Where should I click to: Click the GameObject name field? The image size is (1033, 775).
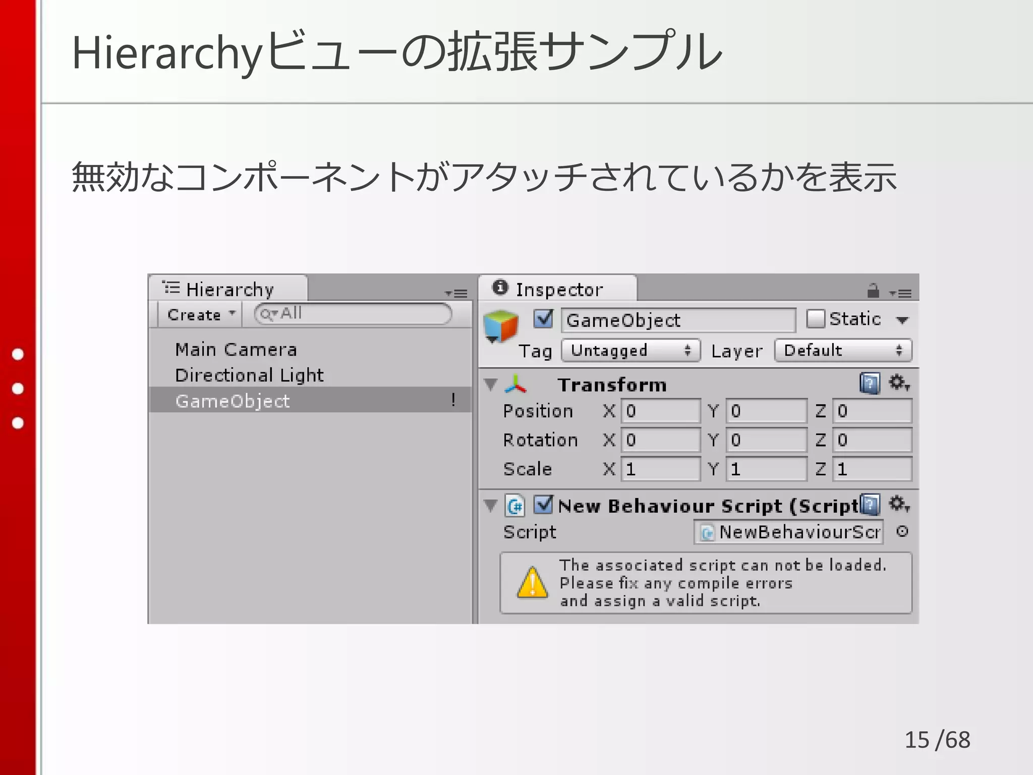point(678,320)
